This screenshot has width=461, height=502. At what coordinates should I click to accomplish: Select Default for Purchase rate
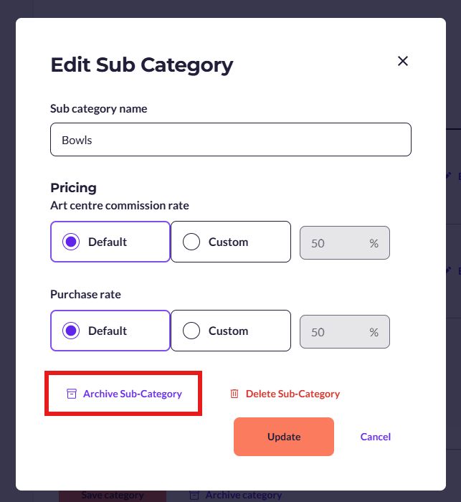point(110,331)
